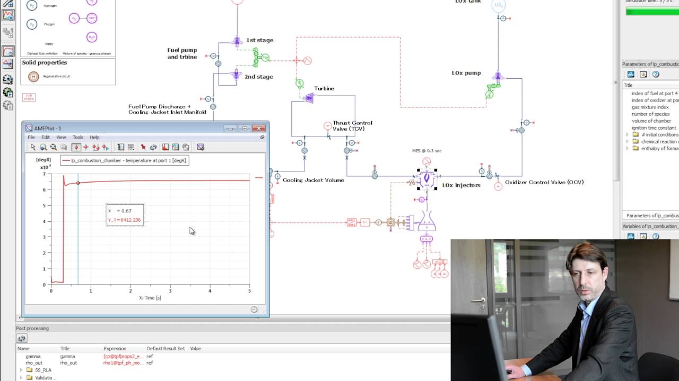Viewport: 679px width, 381px height.
Task: Expand the 'enthalpy of forma' parameter folder
Action: tap(627, 148)
